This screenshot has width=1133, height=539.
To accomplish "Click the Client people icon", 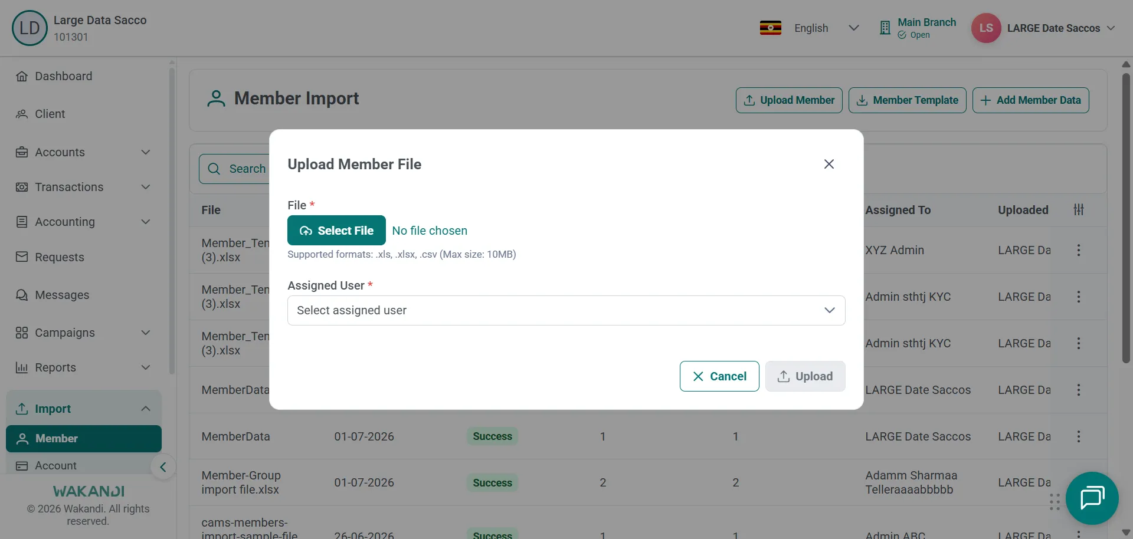I will [22, 114].
